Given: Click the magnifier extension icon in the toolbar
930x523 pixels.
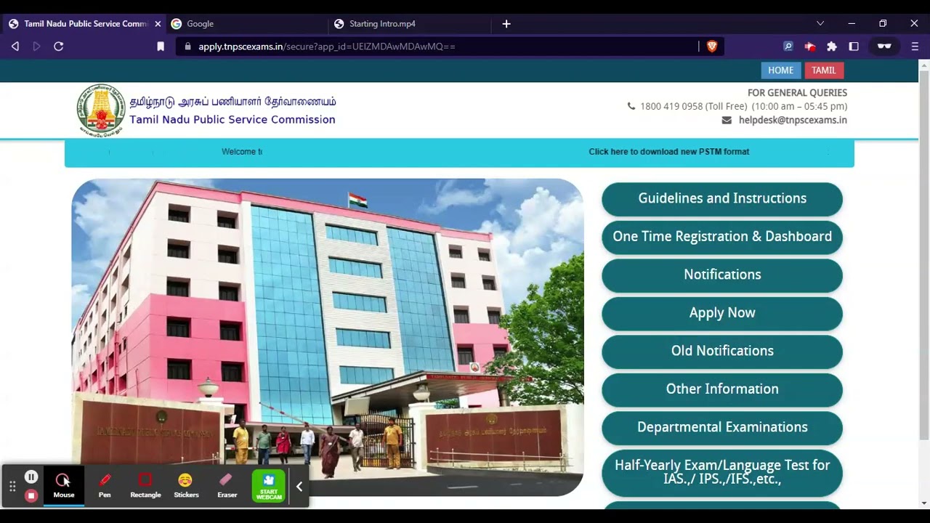Looking at the screenshot, I should [788, 46].
